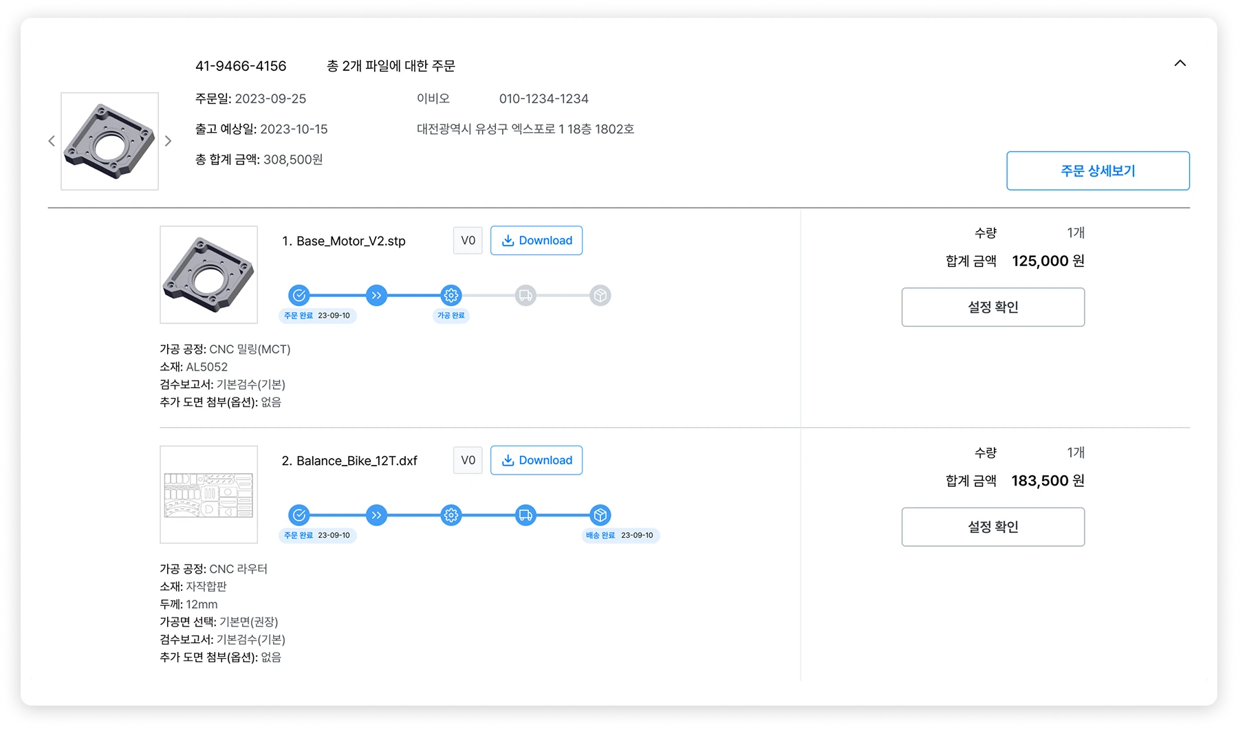This screenshot has height=729, width=1238.
Task: Click 설정 확인 for the 183,500원 item
Action: pos(993,527)
